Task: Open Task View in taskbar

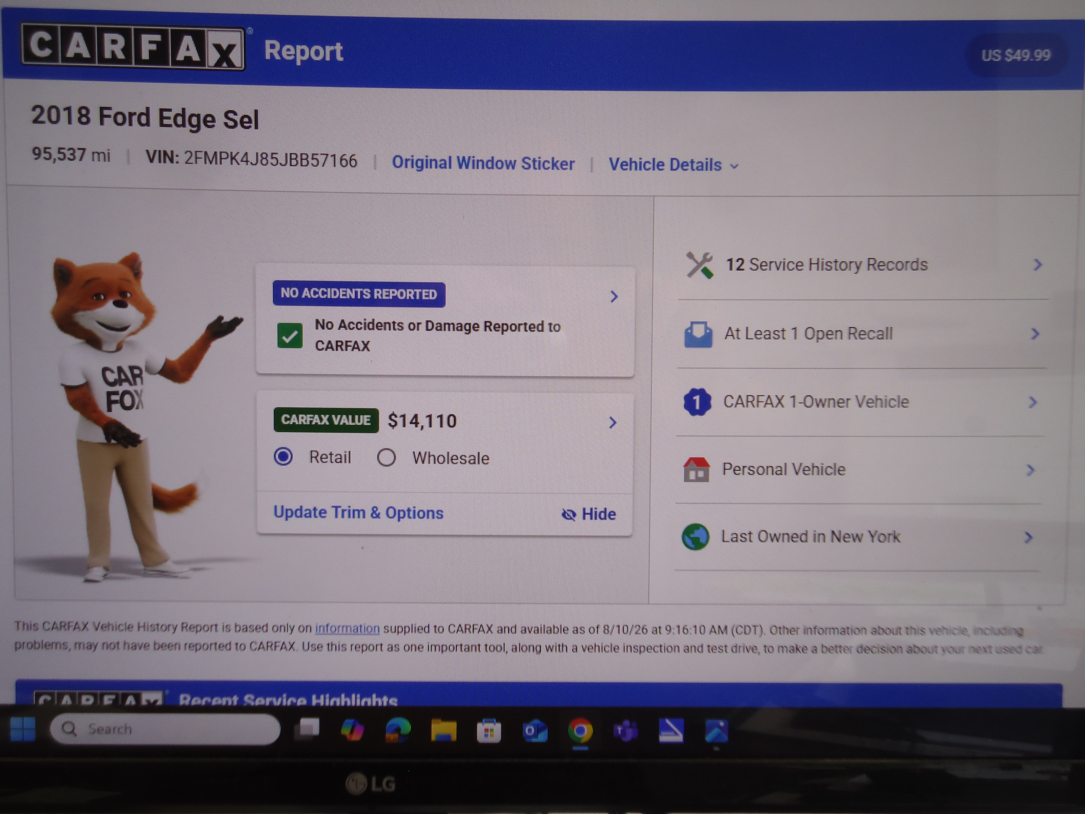Action: point(307,729)
